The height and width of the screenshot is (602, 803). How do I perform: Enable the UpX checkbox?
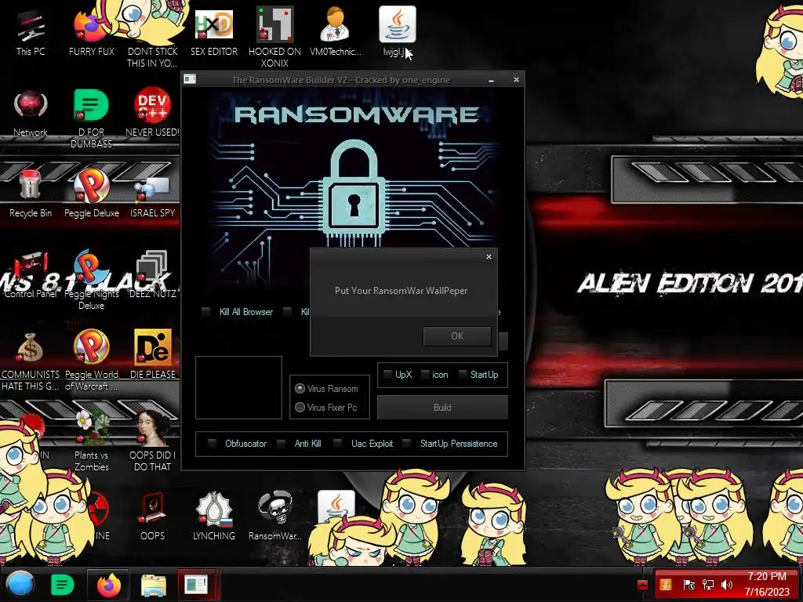click(387, 374)
